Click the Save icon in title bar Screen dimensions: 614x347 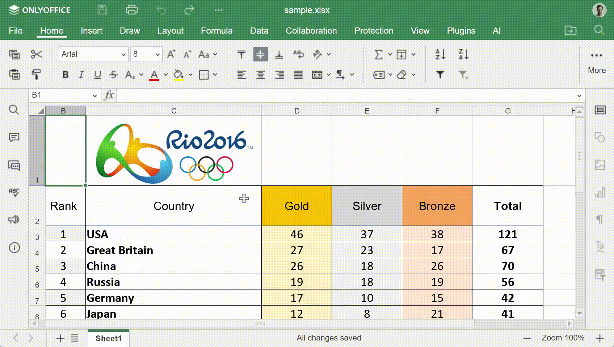coord(102,10)
